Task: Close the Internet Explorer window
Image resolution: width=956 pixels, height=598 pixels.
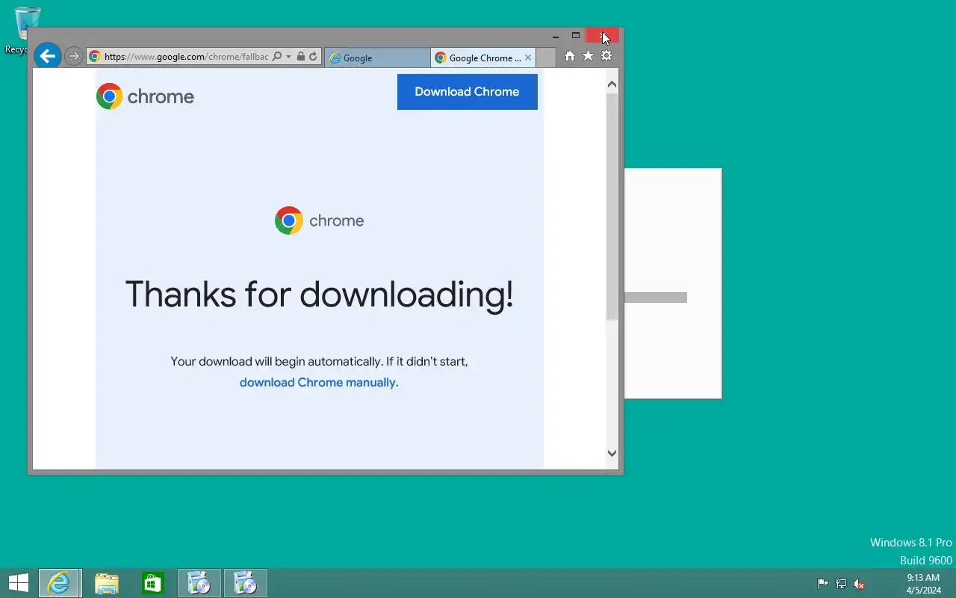Action: (x=603, y=35)
